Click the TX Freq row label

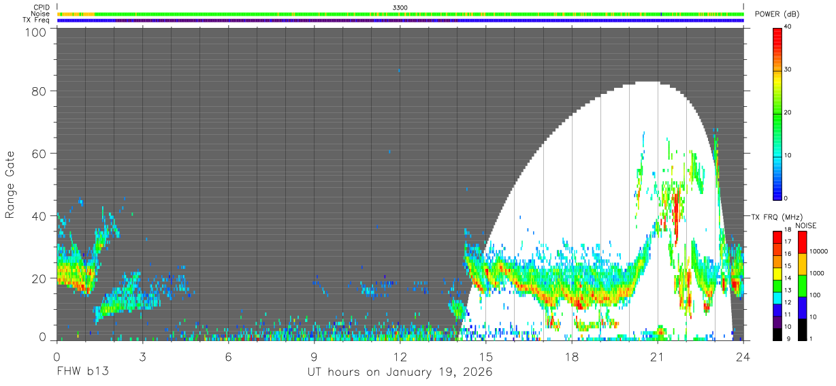click(x=37, y=20)
